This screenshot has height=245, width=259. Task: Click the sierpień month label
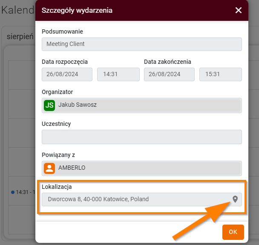point(20,37)
